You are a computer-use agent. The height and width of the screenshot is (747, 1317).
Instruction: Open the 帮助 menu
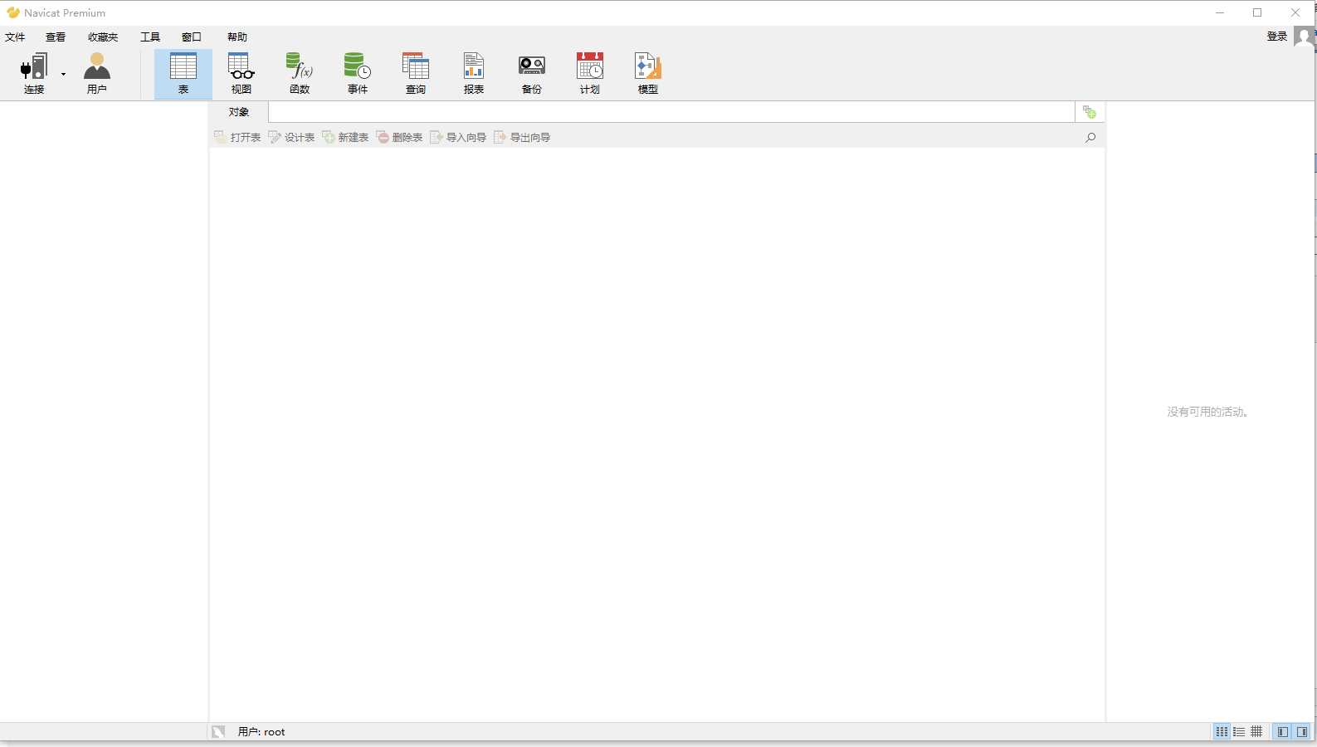237,37
